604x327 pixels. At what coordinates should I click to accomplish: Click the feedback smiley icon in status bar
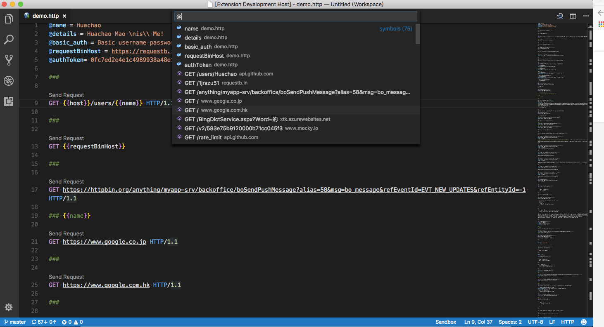click(584, 322)
